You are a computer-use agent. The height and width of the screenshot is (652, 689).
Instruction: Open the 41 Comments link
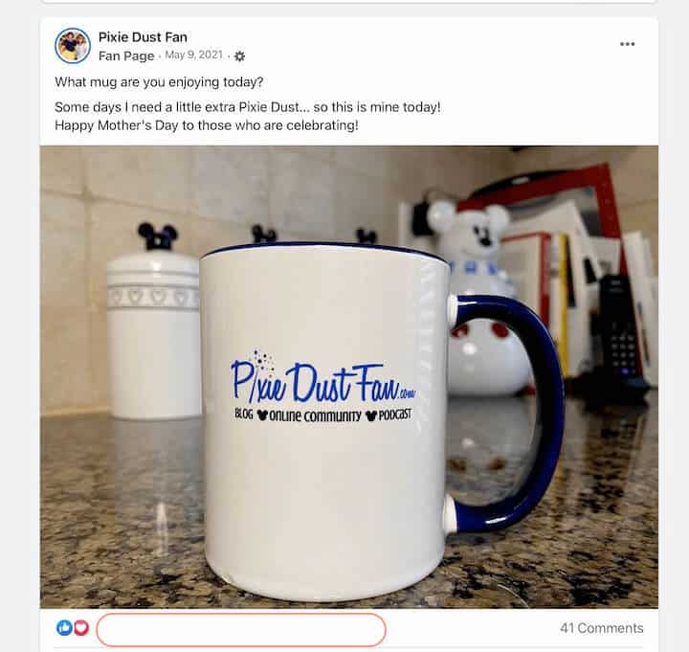point(602,628)
